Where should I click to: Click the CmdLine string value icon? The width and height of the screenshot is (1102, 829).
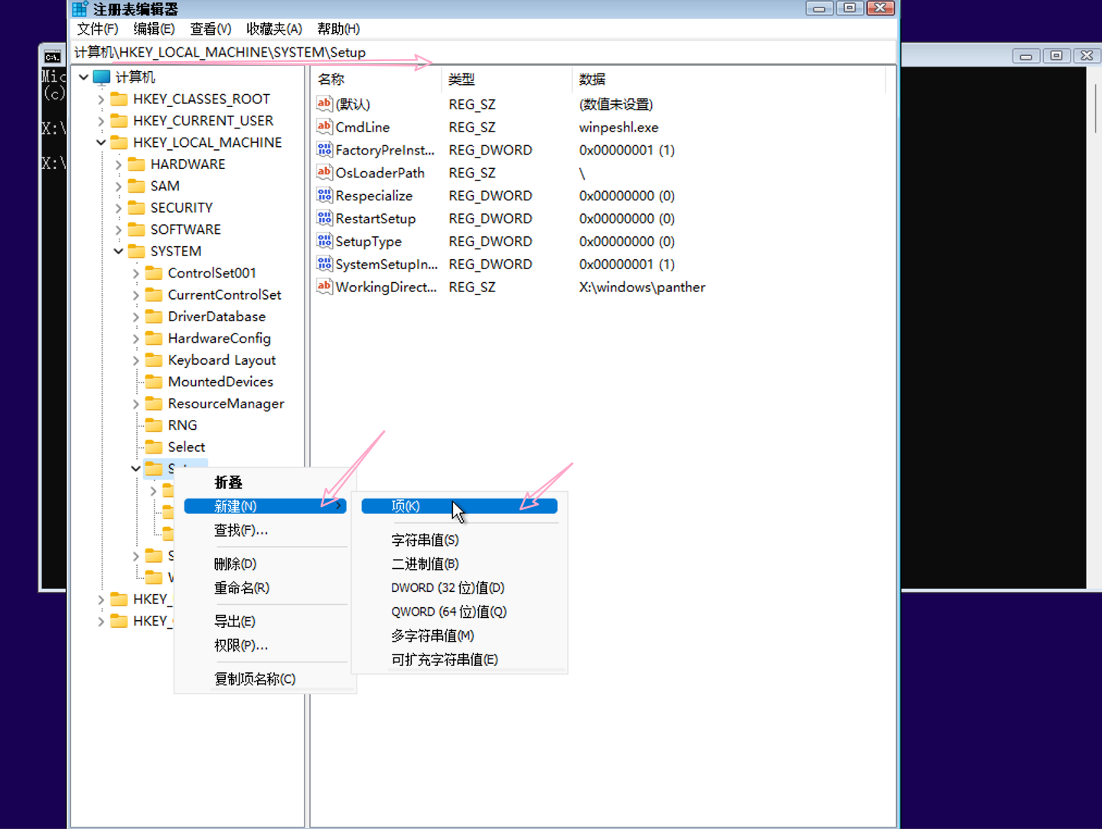pos(324,126)
